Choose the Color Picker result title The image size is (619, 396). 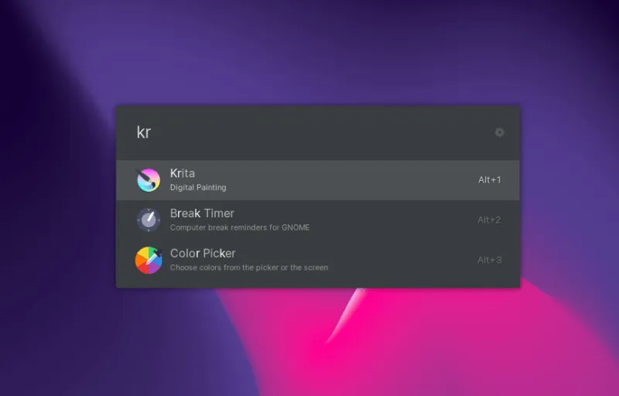203,254
